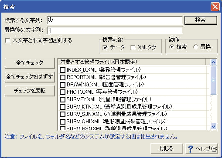222x158 pixels.
Task: Focus the 検索する文字列 input field
Action: click(115, 20)
